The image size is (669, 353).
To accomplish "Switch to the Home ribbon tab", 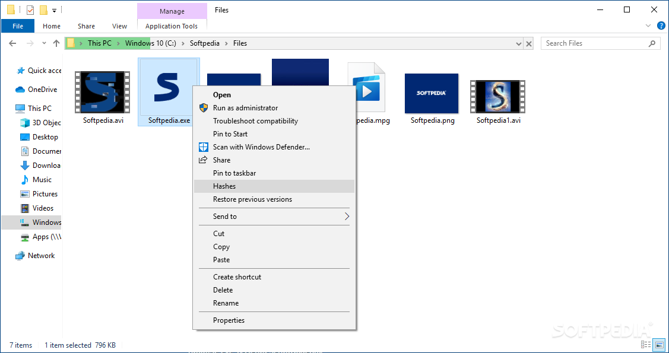I will pos(52,26).
